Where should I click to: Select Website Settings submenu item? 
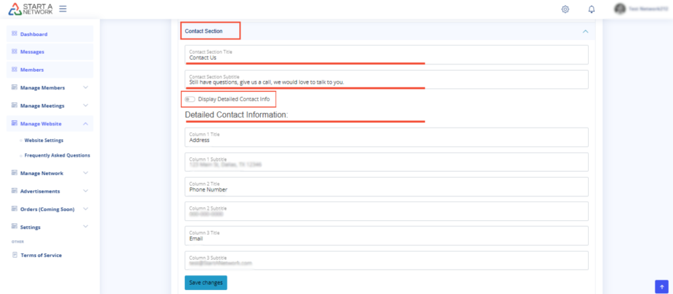coord(44,139)
